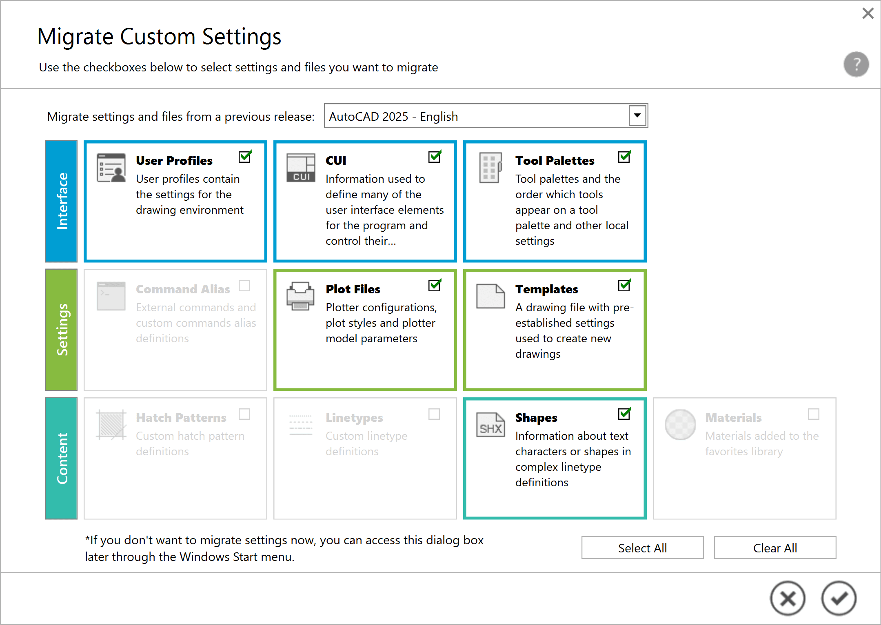Click the Tool Palettes icon
The image size is (881, 625).
point(490,168)
